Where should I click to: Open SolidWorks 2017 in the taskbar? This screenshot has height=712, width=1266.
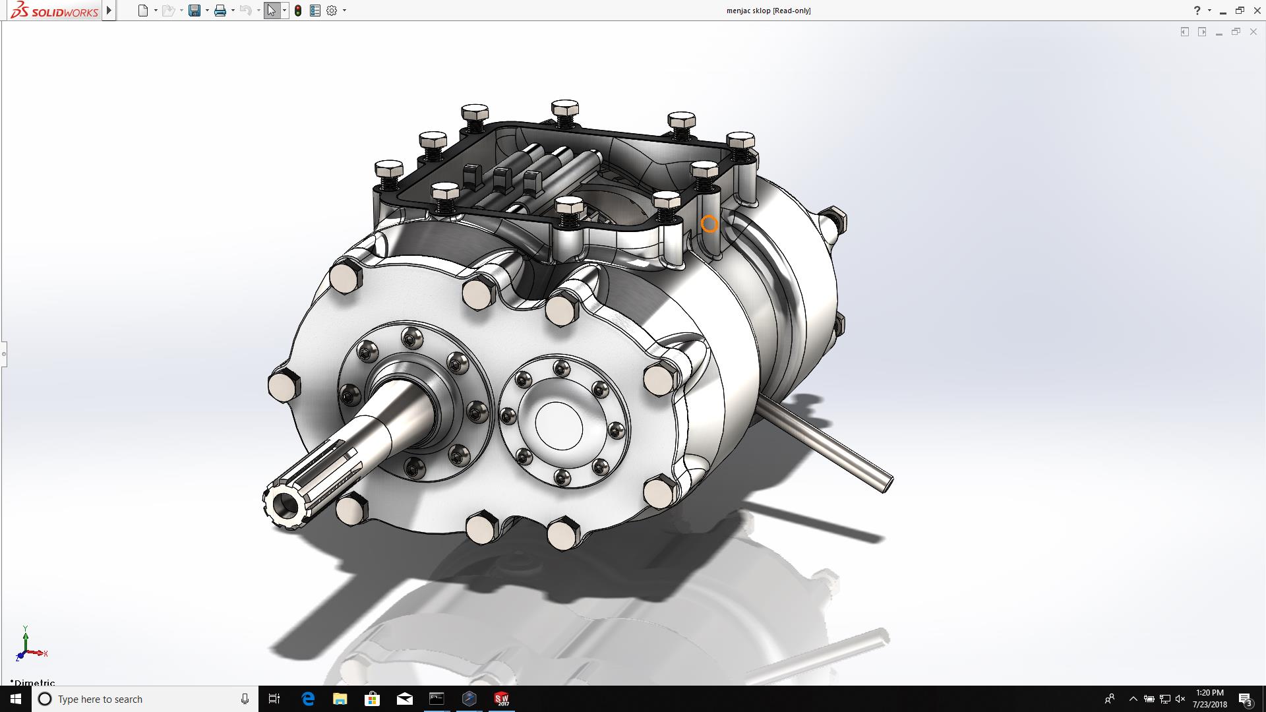(x=501, y=699)
